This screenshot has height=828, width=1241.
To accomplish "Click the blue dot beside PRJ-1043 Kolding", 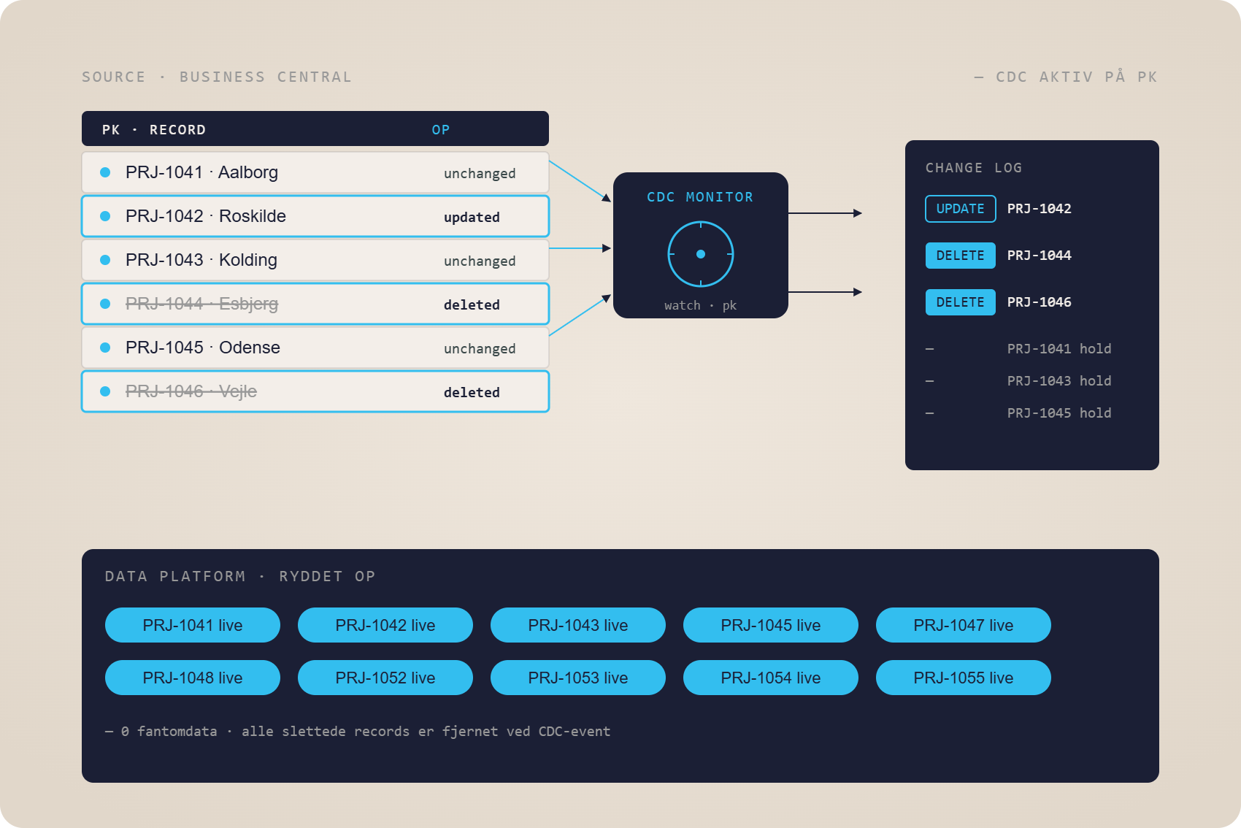I will click(x=105, y=260).
